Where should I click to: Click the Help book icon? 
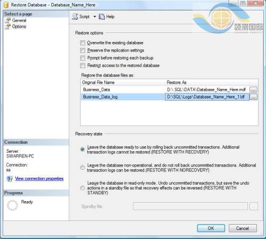click(x=102, y=17)
